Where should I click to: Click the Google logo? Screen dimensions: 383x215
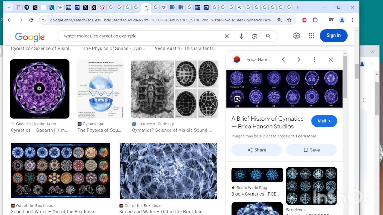[30, 37]
